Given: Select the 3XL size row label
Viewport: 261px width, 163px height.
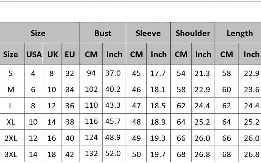Looking at the screenshot, I should [x=11, y=154].
